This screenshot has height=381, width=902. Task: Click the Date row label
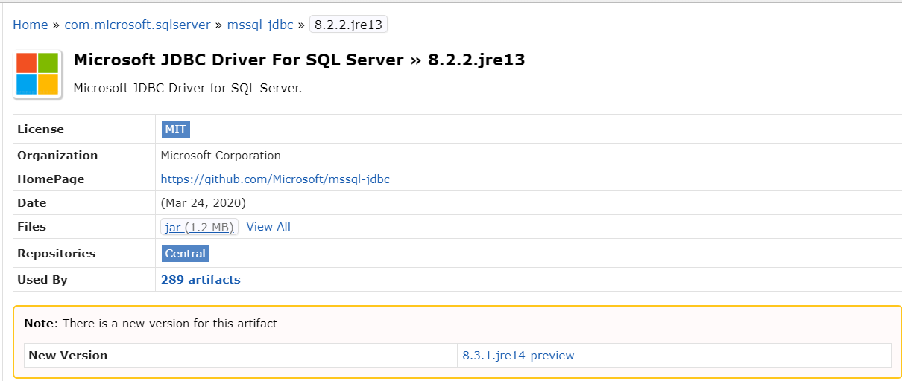pos(32,203)
